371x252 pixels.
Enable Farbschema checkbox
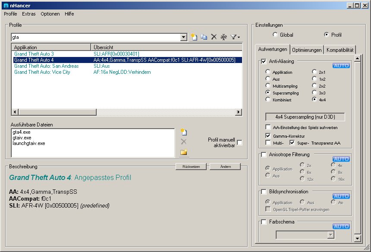(x=264, y=222)
